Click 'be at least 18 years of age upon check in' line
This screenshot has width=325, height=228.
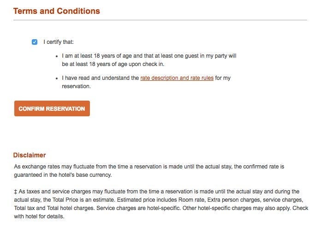[113, 64]
